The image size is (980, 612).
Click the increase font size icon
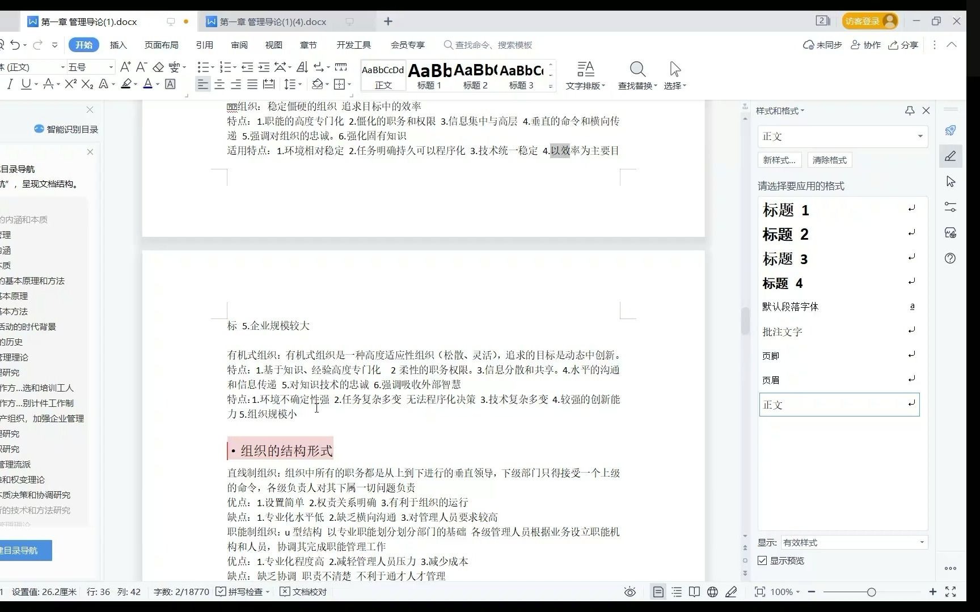(125, 67)
